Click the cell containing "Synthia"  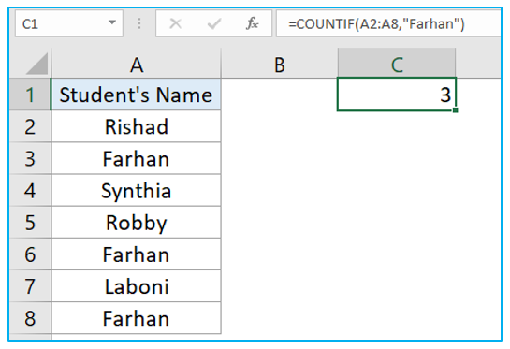click(x=136, y=190)
